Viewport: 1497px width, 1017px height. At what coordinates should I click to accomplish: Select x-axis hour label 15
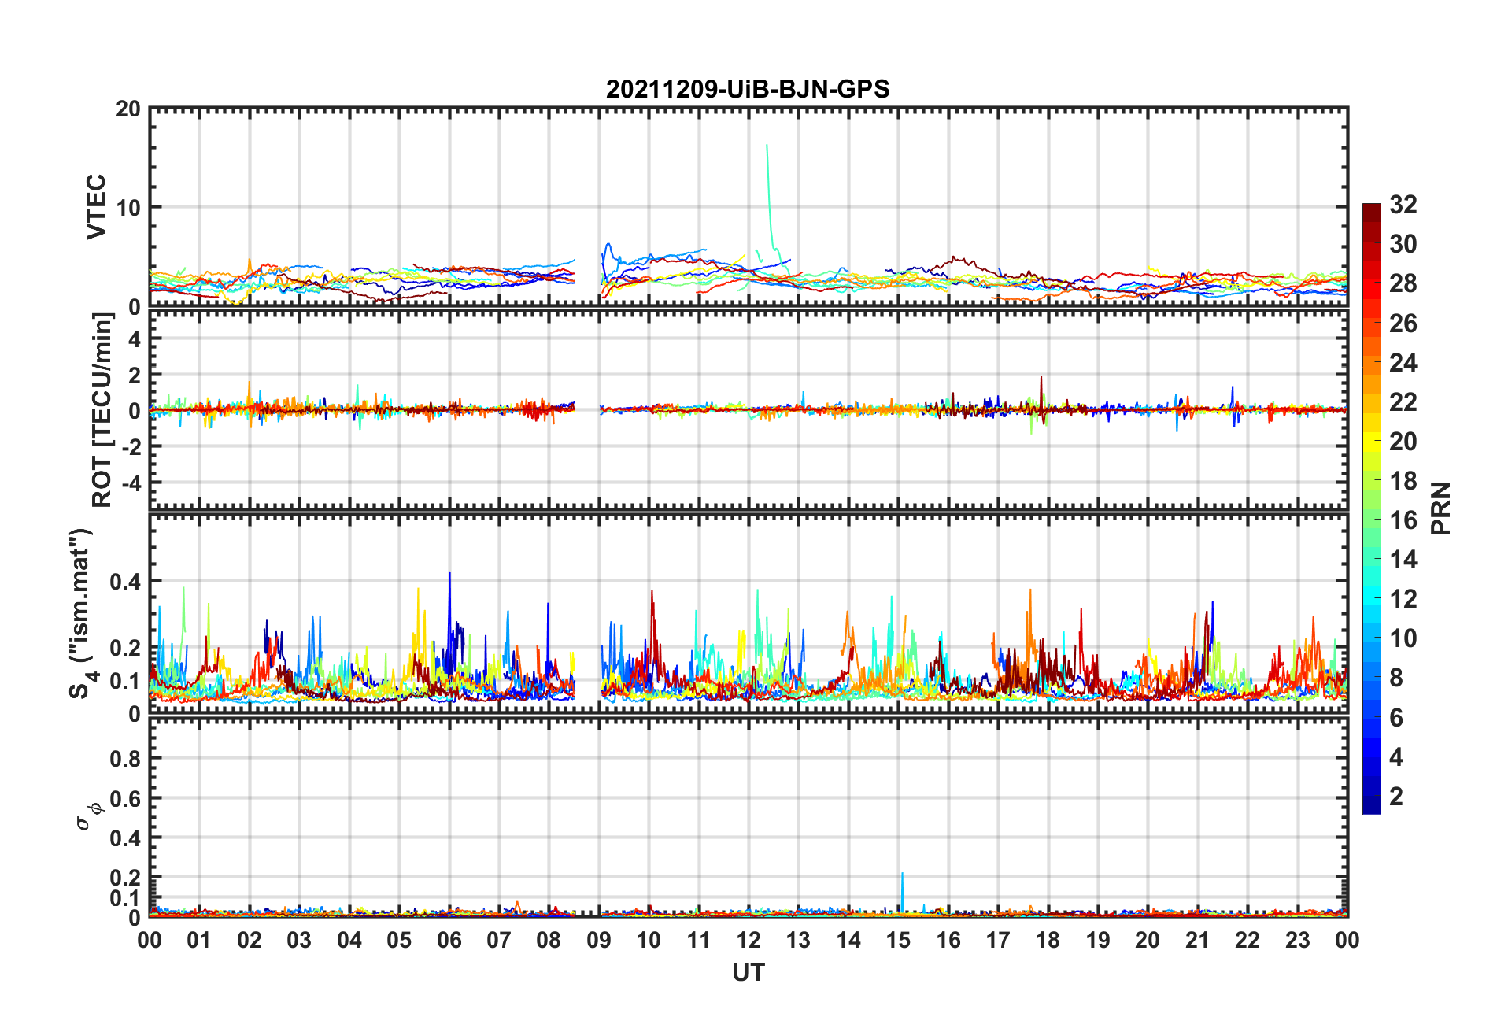tap(898, 940)
